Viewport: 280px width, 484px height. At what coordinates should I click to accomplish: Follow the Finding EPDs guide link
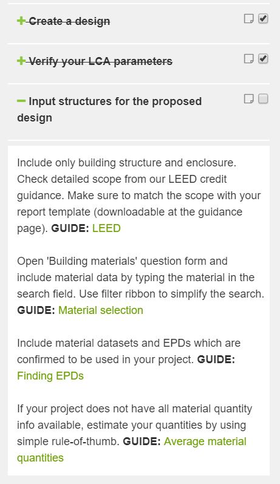(x=50, y=376)
